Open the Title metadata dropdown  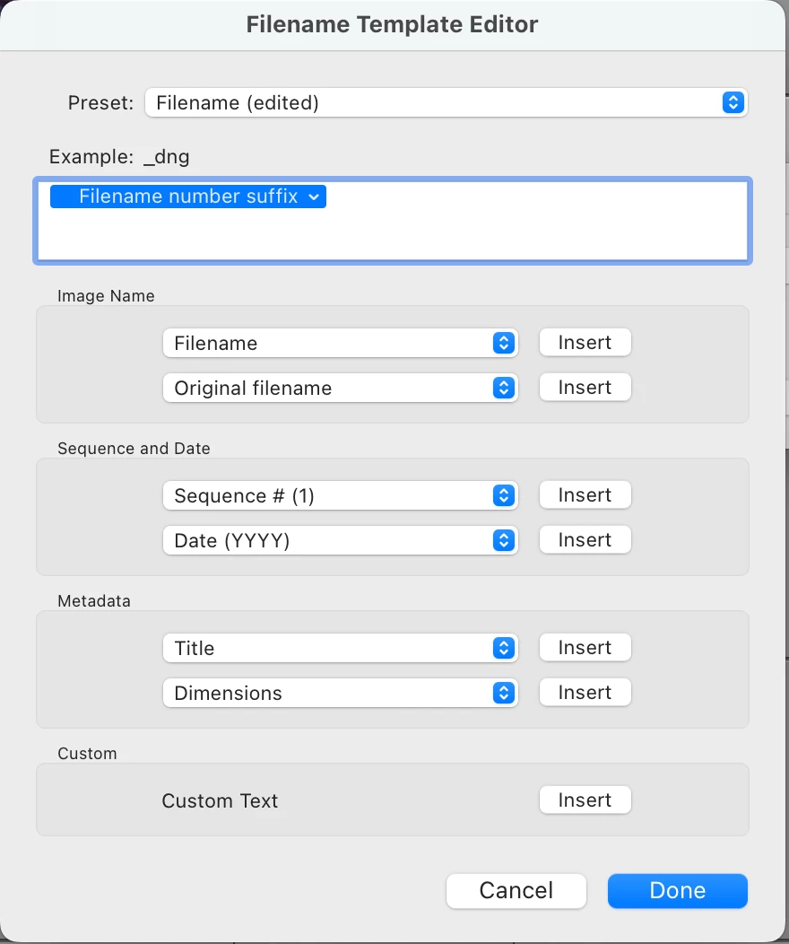point(340,648)
